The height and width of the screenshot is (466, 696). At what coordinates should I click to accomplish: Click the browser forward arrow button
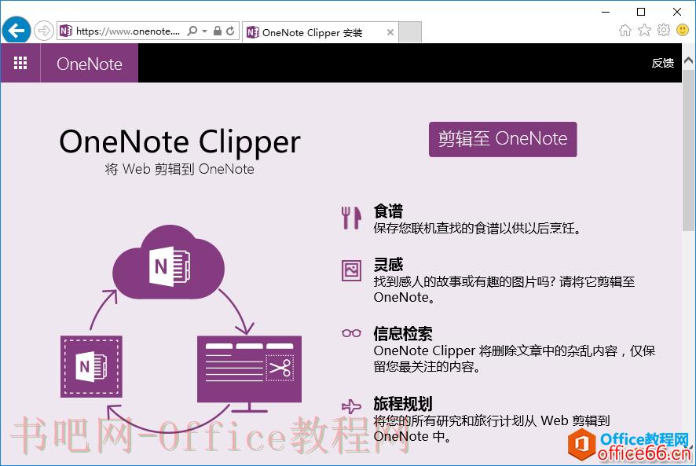[44, 31]
